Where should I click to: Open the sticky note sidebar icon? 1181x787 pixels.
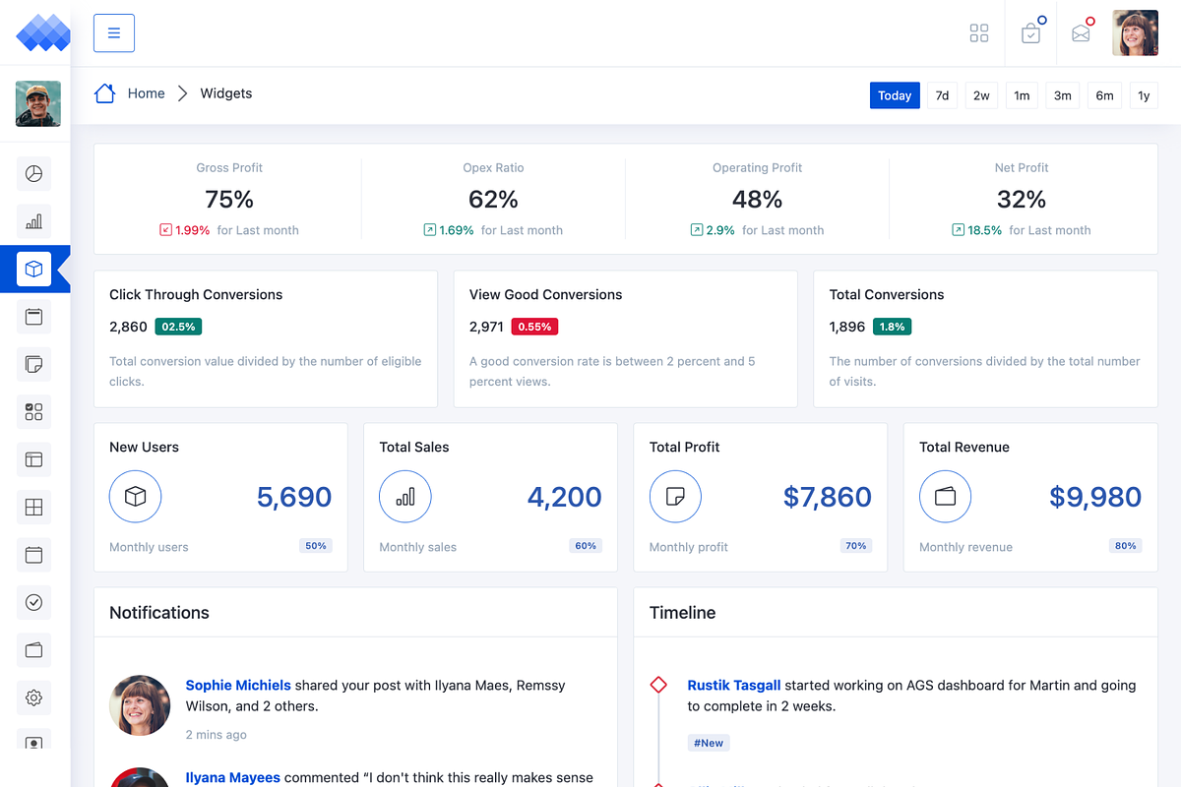tap(33, 364)
